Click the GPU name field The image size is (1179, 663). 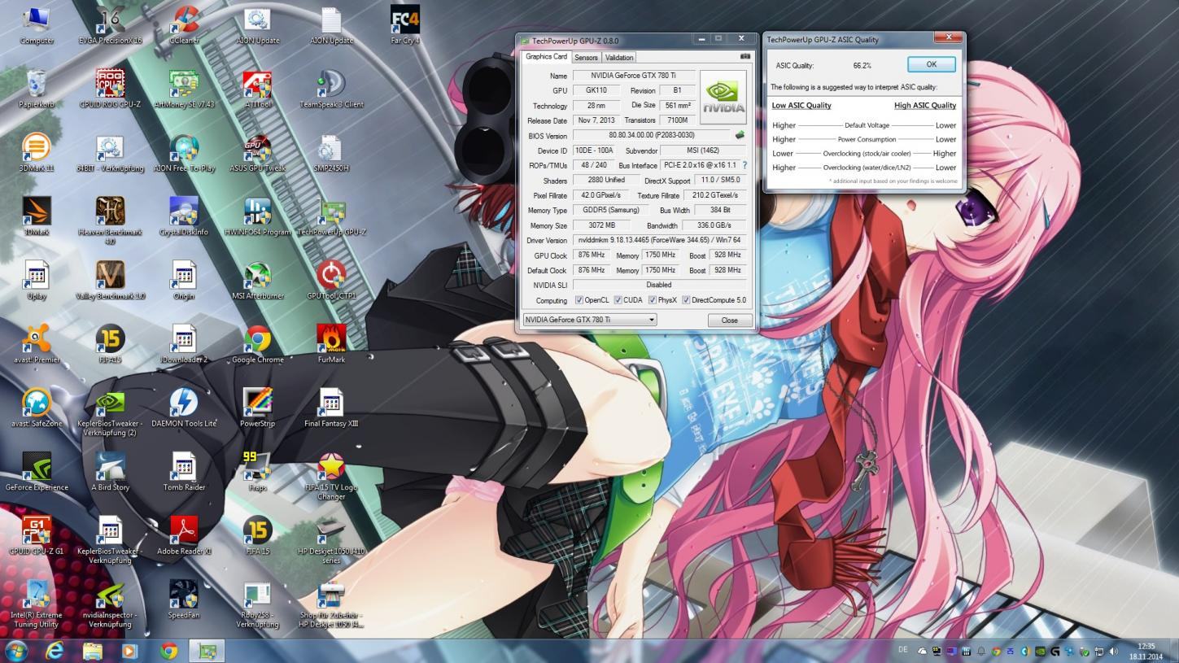[x=634, y=76]
